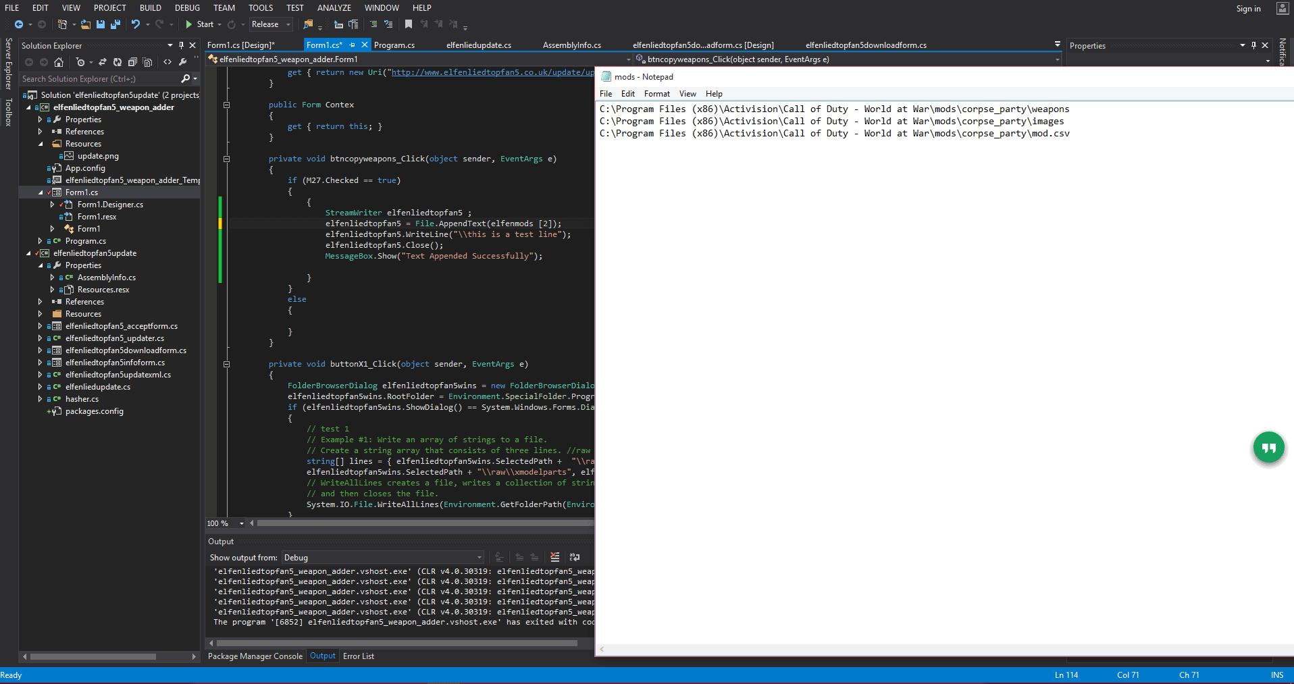Open the Package Manager Console tab
Image resolution: width=1294 pixels, height=684 pixels.
tap(255, 656)
